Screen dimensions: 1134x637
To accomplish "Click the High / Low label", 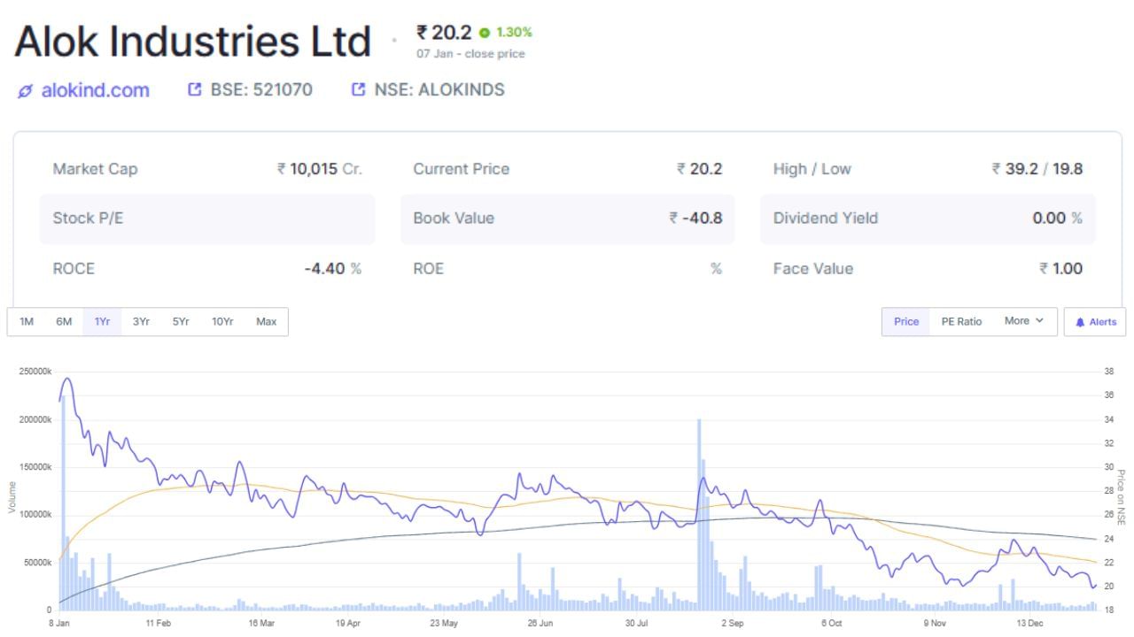I will [812, 169].
